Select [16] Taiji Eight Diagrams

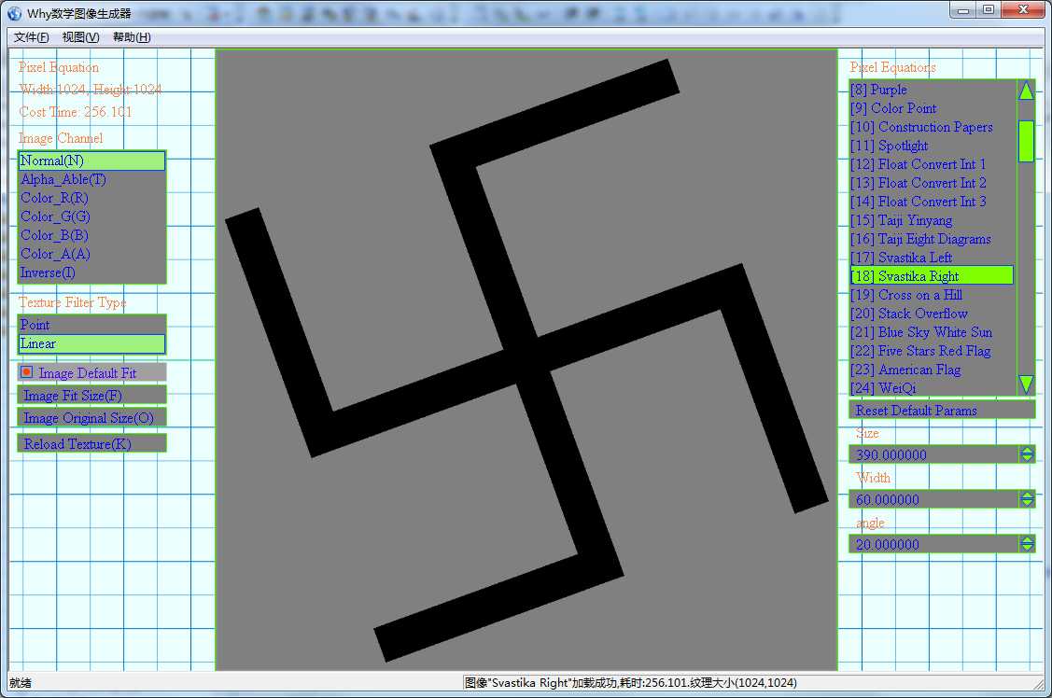coord(932,240)
